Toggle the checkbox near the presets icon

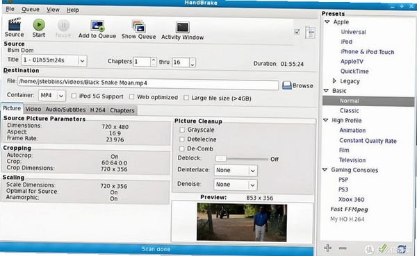point(297,32)
